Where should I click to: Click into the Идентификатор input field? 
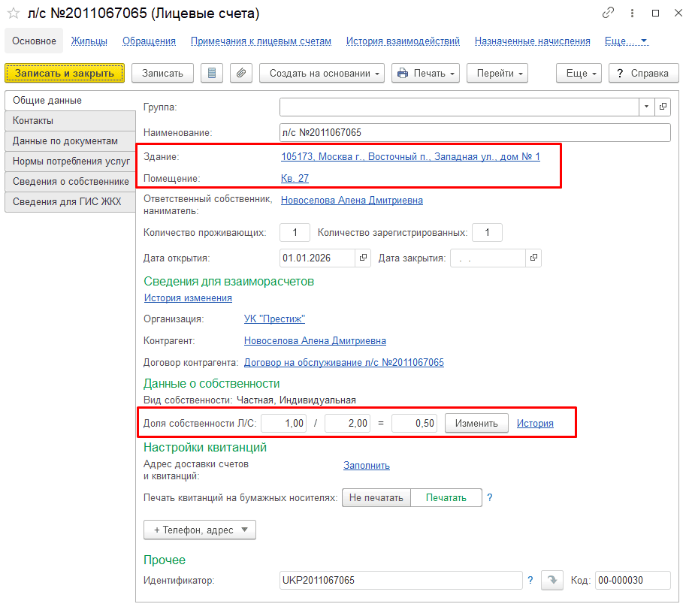(400, 580)
